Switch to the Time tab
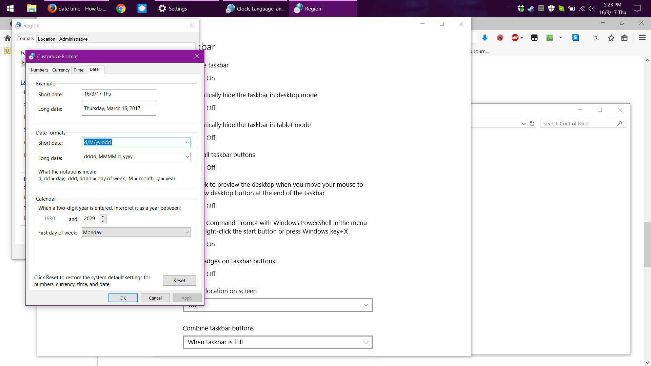Image resolution: width=651 pixels, height=366 pixels. tap(78, 70)
